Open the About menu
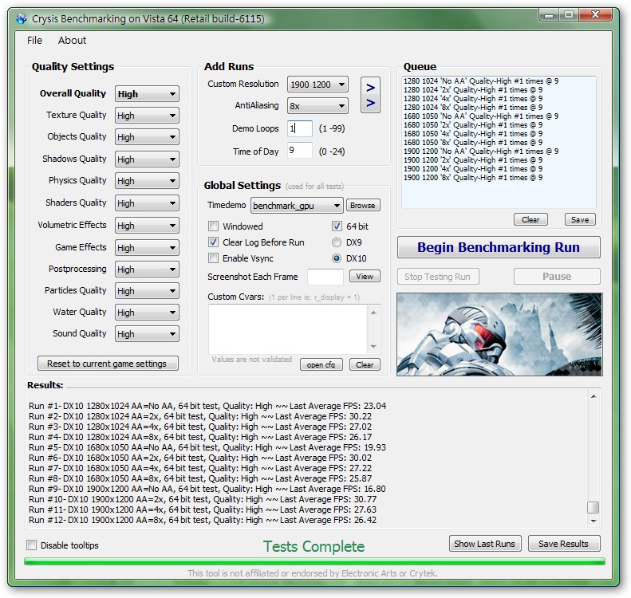The width and height of the screenshot is (631, 598). (x=72, y=40)
